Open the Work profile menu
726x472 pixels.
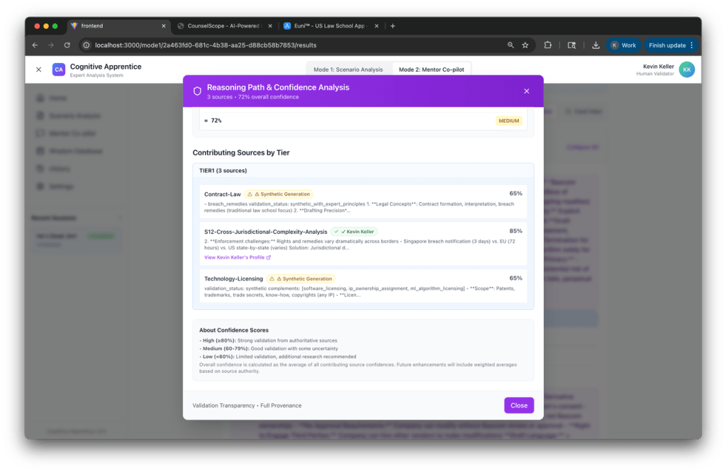tap(623, 45)
